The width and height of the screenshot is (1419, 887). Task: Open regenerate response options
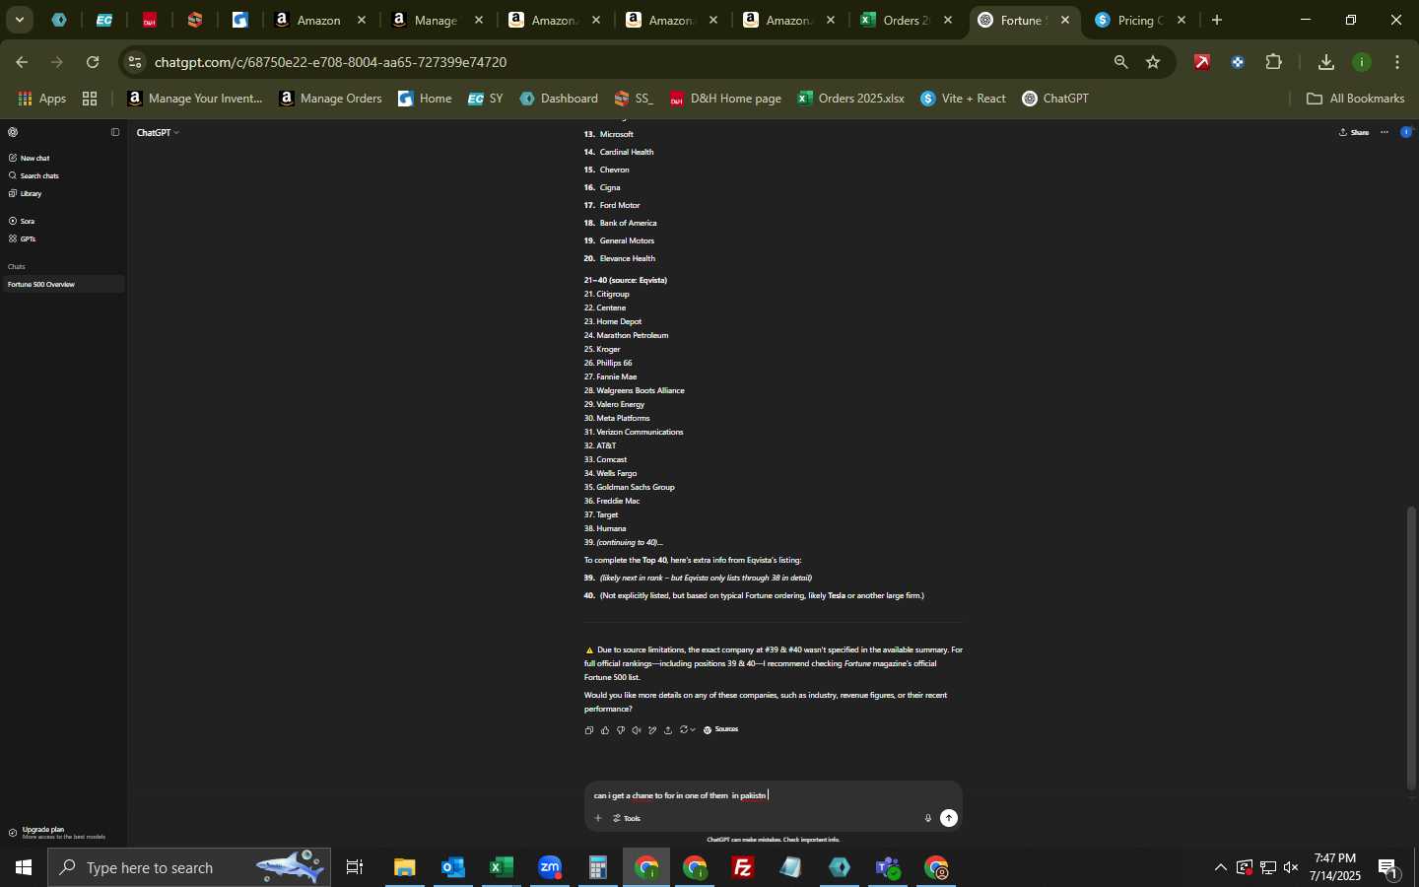[x=688, y=730]
